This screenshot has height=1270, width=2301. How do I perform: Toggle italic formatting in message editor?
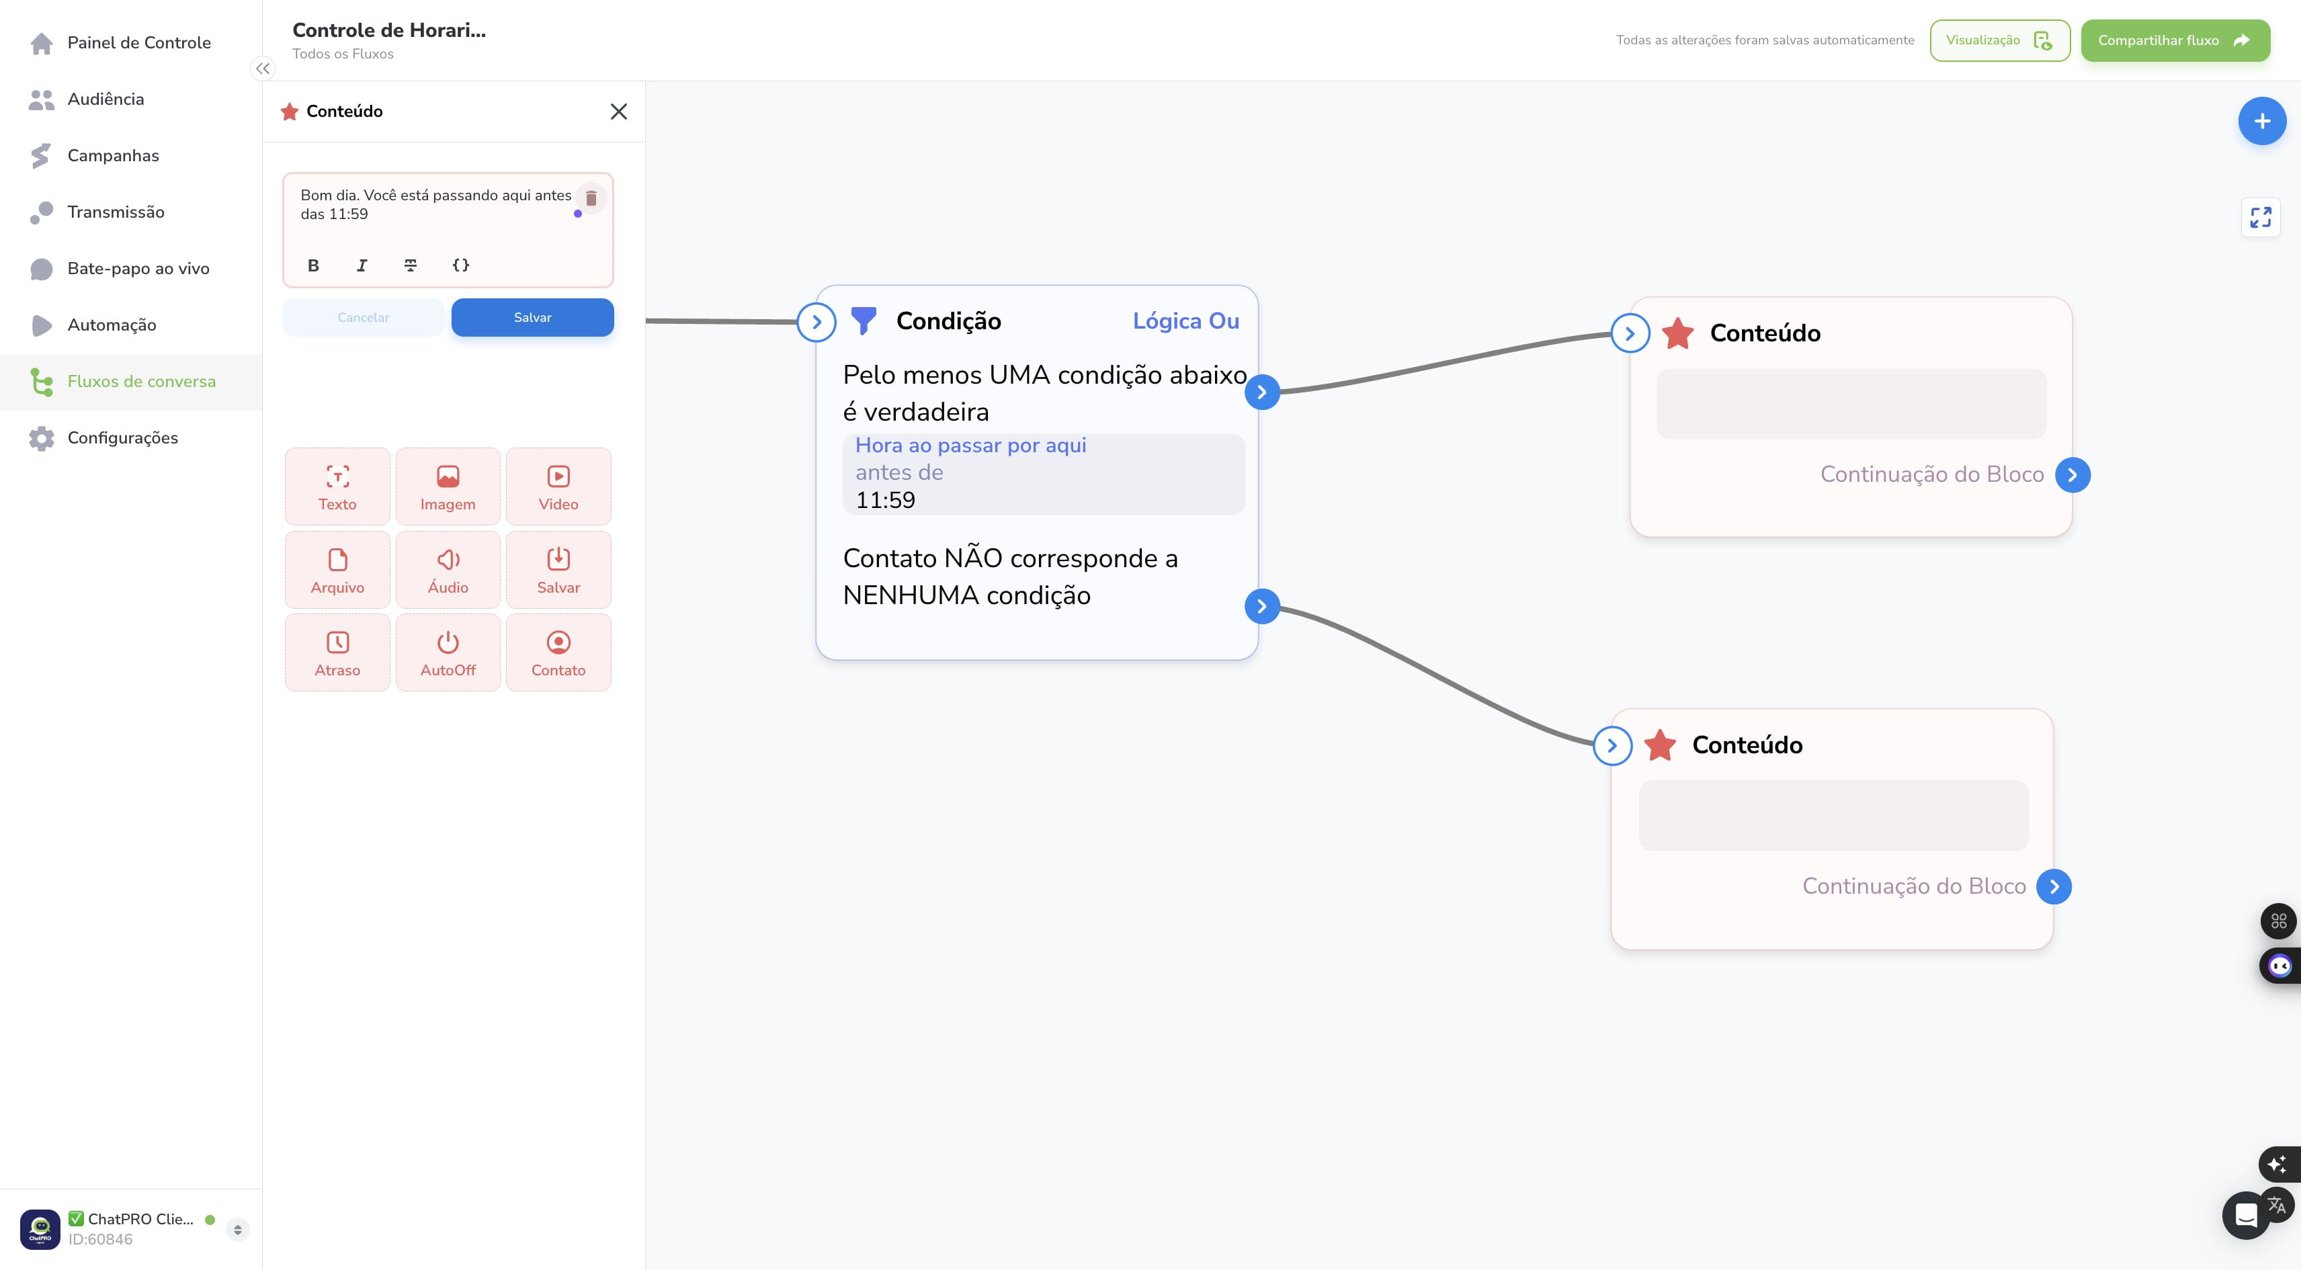coord(362,265)
